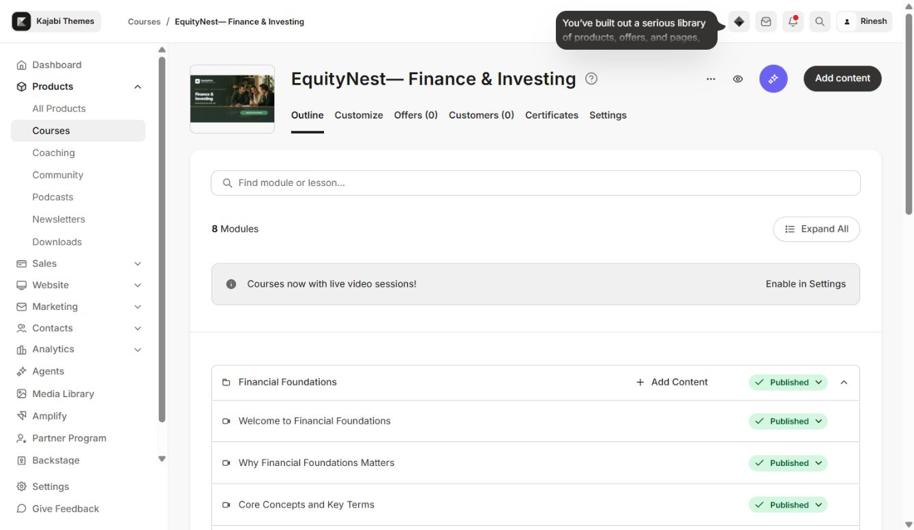Viewport: 914px width, 530px height.
Task: Open Published dropdown for Welcome to Financial Foundations
Action: 788,421
